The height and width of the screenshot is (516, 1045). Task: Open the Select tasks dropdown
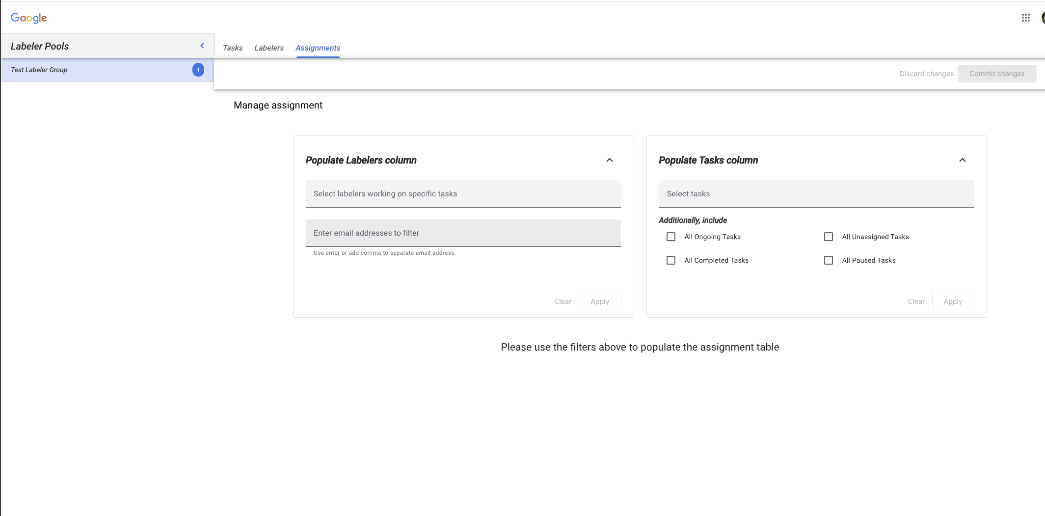tap(816, 194)
